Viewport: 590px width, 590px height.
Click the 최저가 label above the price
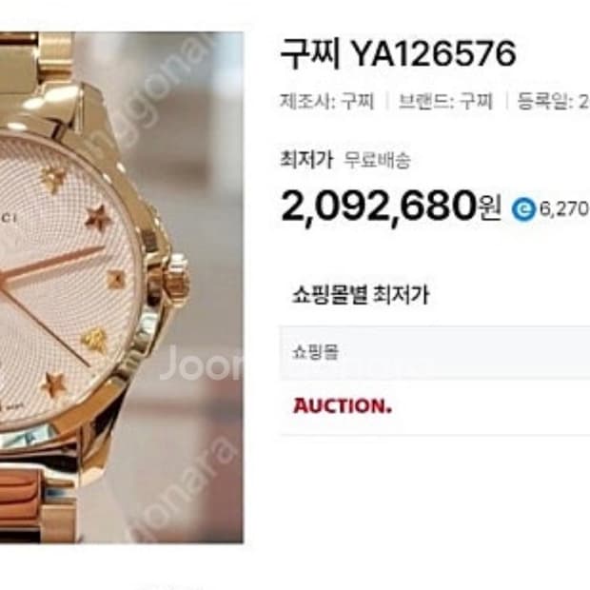(306, 159)
